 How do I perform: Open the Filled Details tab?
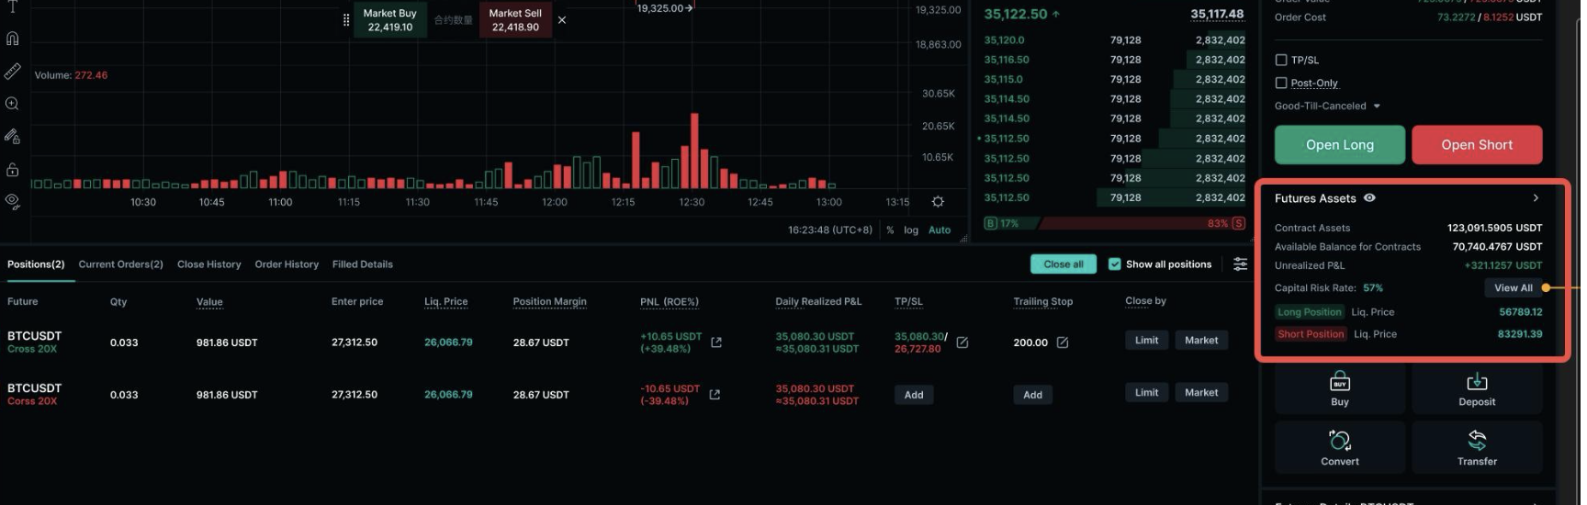click(x=362, y=264)
